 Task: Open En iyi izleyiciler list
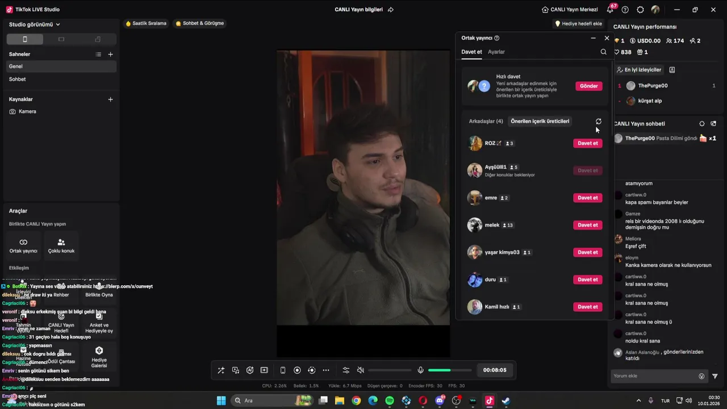pos(640,70)
